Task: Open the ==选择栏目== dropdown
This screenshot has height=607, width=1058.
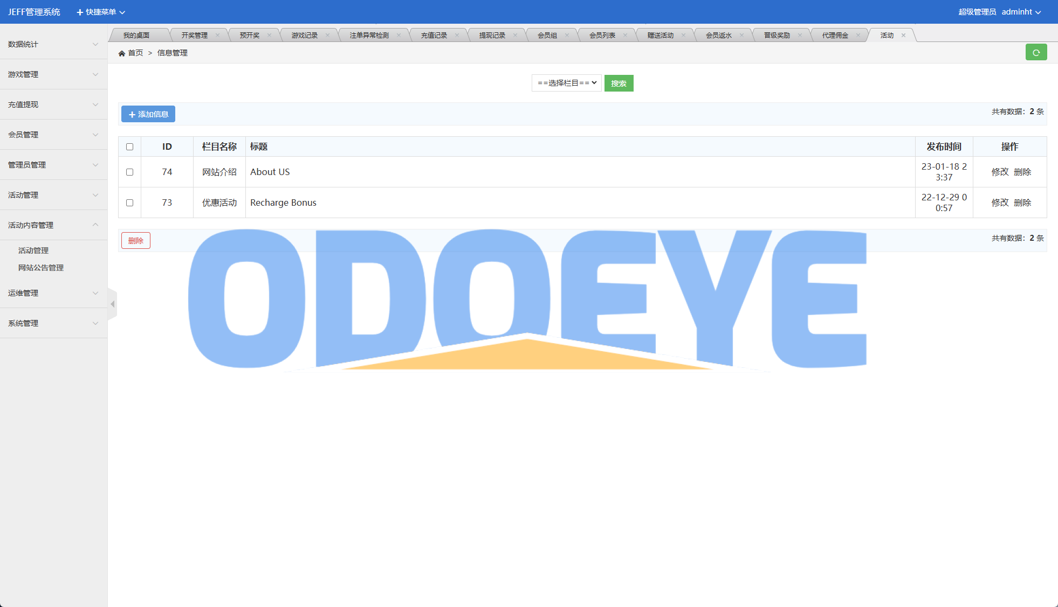Action: (566, 83)
